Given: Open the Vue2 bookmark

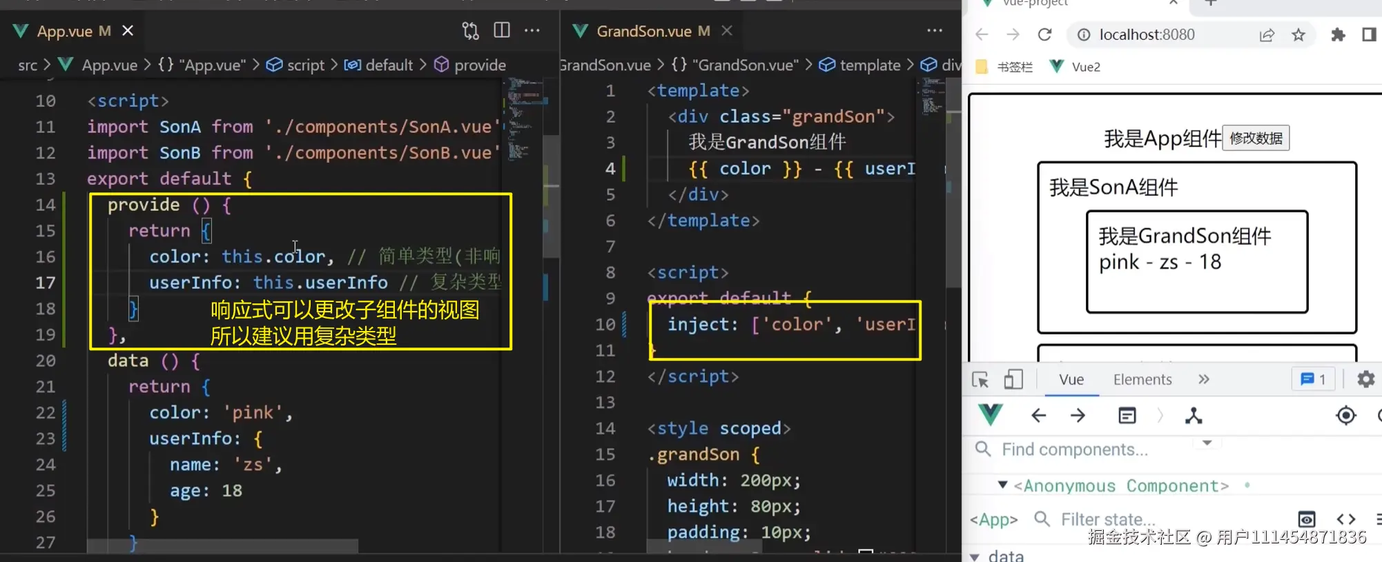Looking at the screenshot, I should coord(1075,67).
